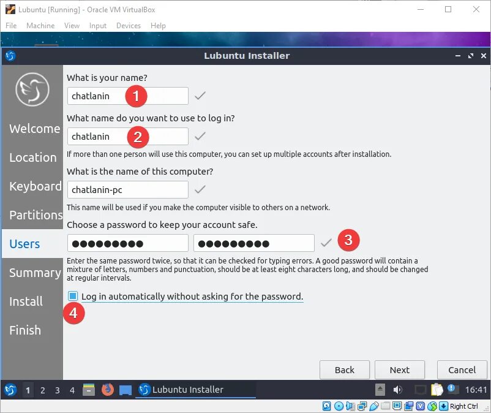Close the Lubuntu Installer window
This screenshot has width=491, height=413.
point(484,56)
